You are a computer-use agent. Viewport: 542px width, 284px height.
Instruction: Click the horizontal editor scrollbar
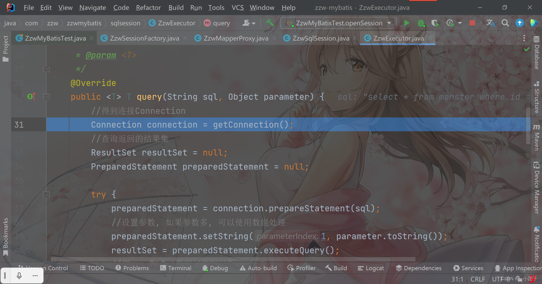233,259
